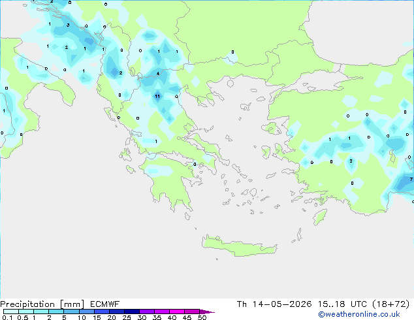
Task: Click the island of Rhodes on map
Action: point(320,217)
